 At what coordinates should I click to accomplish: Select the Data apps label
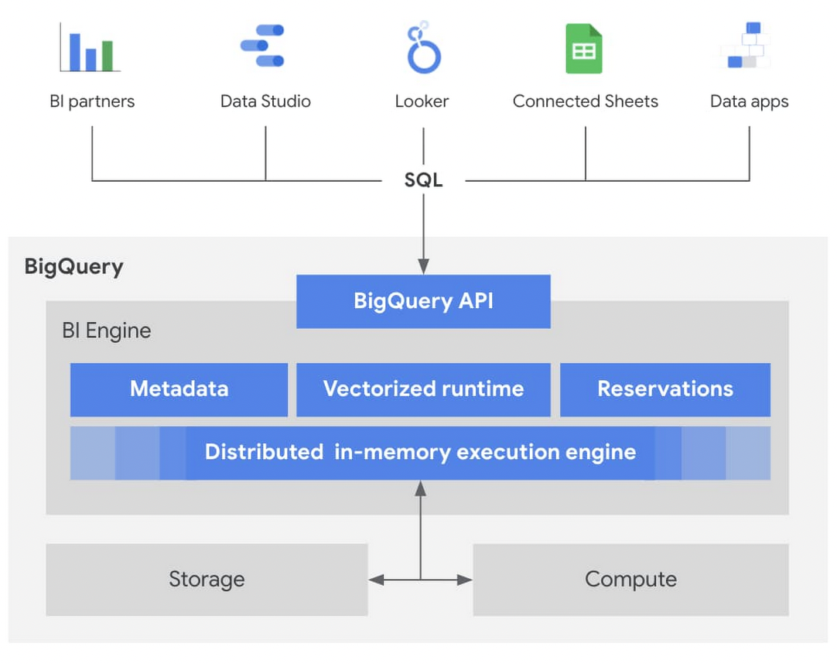tap(749, 101)
